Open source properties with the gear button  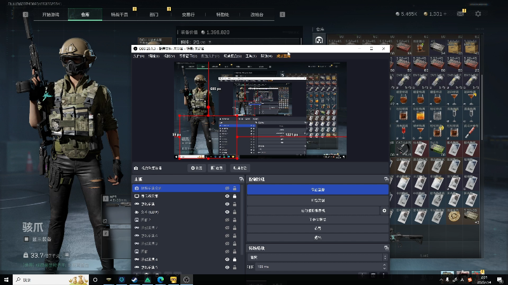point(196,168)
